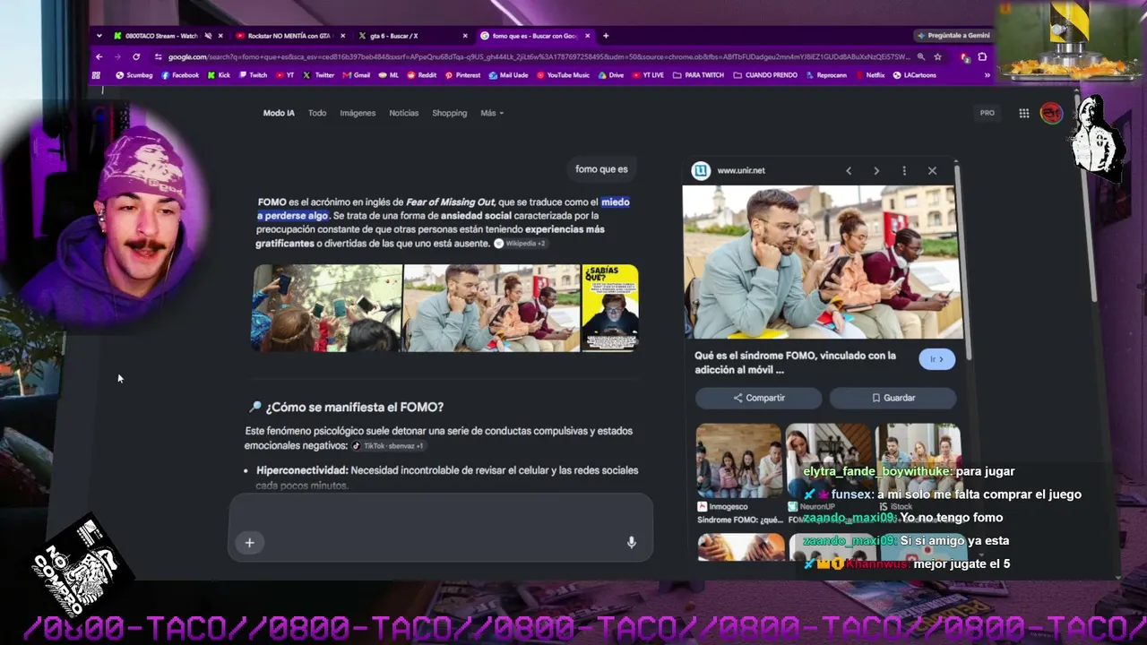Click the PRO label in Google header
Screen dimensions: 1147x645
[987, 113]
